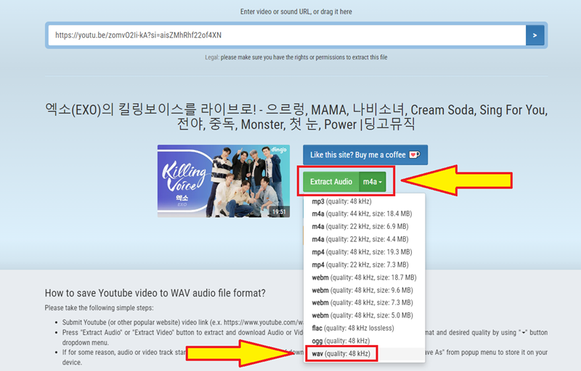This screenshot has height=371, width=581.
Task: Click the video URL input field
Action: [286, 35]
